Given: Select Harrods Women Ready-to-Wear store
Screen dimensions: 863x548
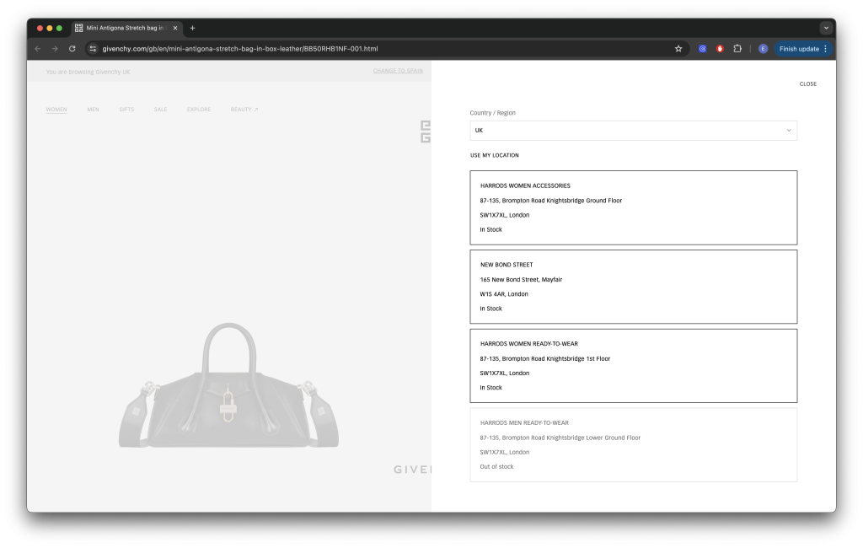Looking at the screenshot, I should tap(633, 366).
